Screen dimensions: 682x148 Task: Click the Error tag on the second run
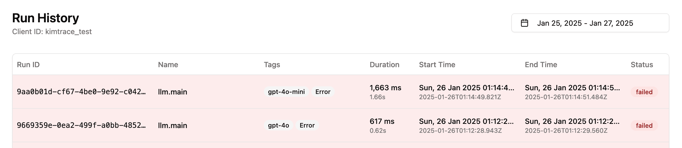click(x=307, y=125)
